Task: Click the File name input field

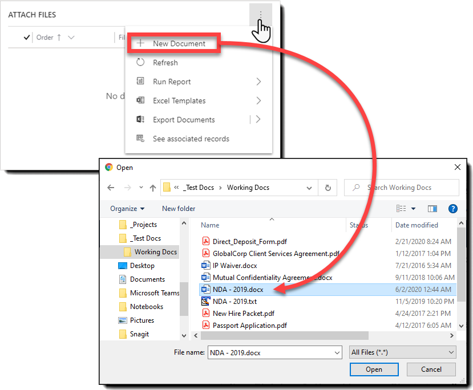Action: tap(271, 352)
